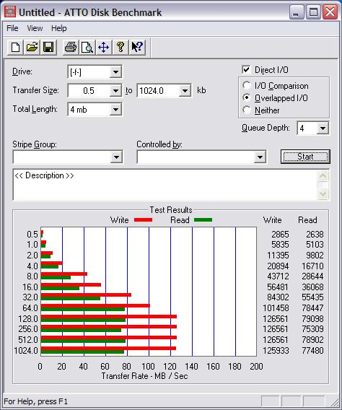Activate the context help arrow-question icon
Screen dimensions: 342x410
[x=137, y=48]
